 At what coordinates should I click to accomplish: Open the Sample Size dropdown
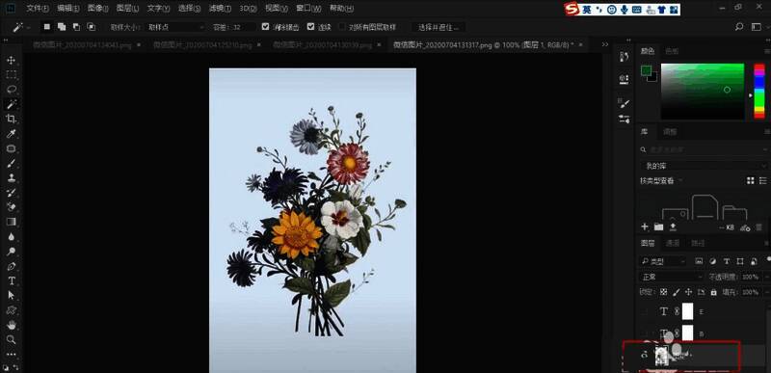176,27
